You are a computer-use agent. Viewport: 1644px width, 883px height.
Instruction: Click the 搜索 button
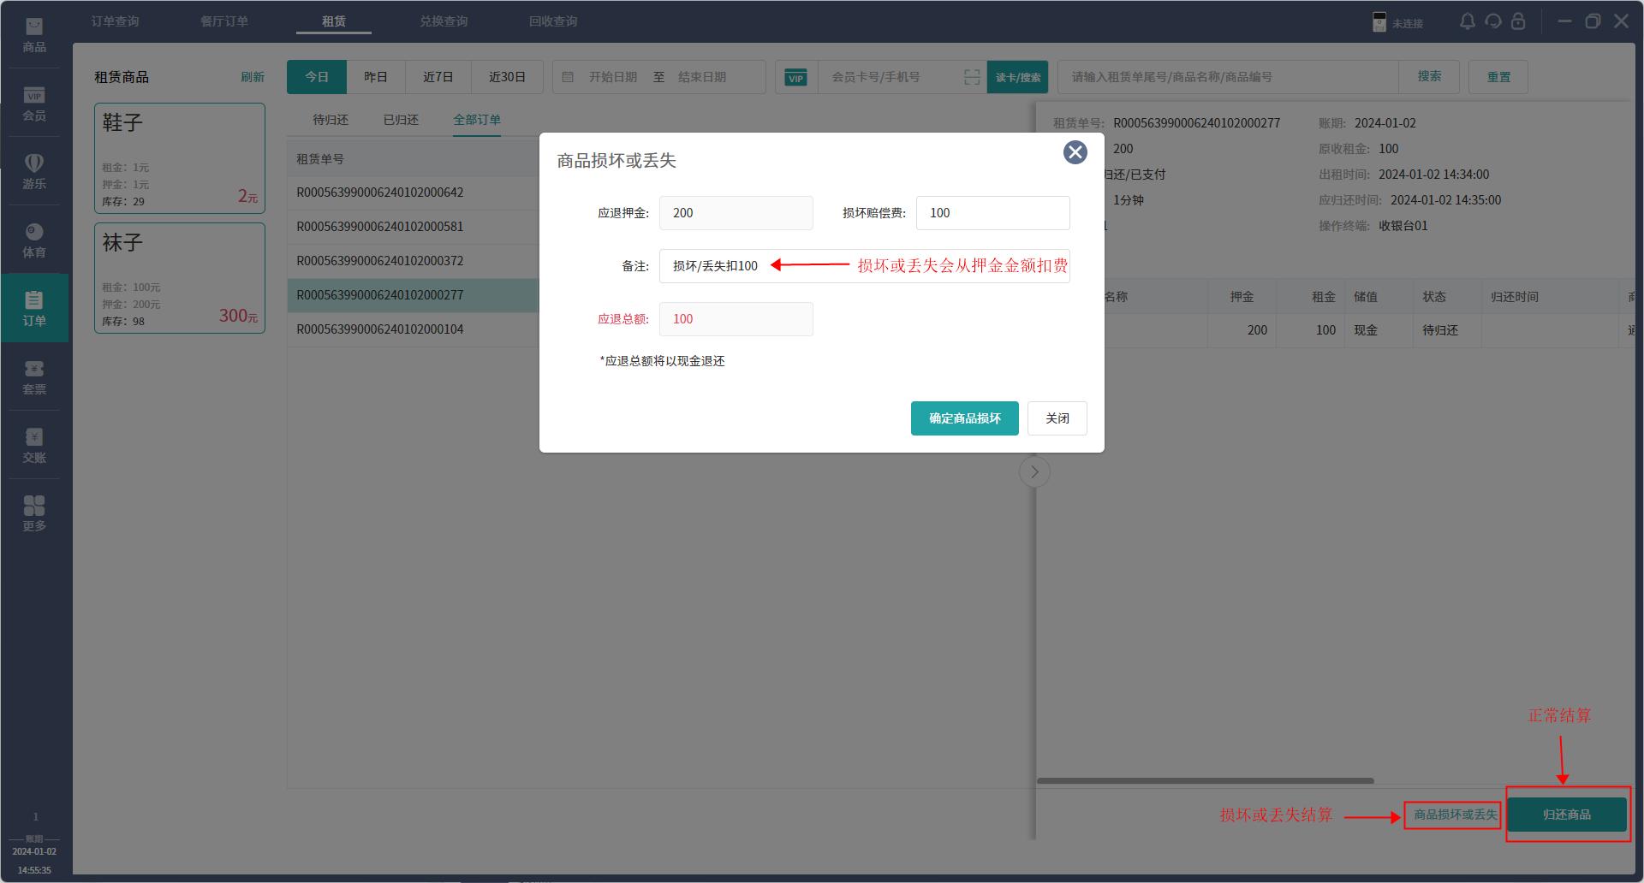pyautogui.click(x=1429, y=77)
